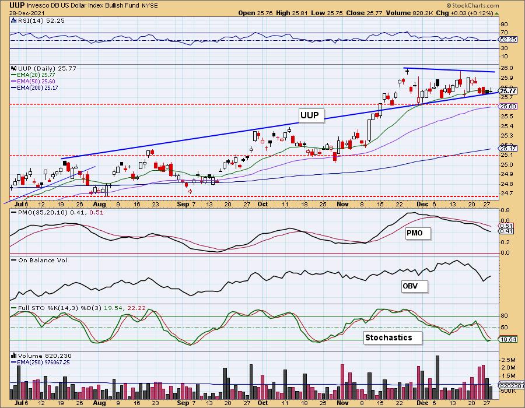
Task: Click the 0.51 PMO signal tag on the right axis
Action: pyautogui.click(x=506, y=226)
